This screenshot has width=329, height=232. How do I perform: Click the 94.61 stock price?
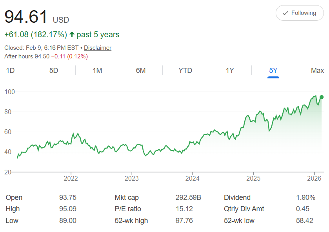[26, 17]
